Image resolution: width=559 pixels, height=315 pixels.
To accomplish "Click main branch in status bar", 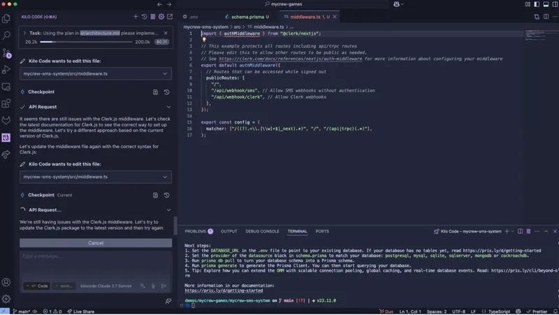I will tap(22, 312).
